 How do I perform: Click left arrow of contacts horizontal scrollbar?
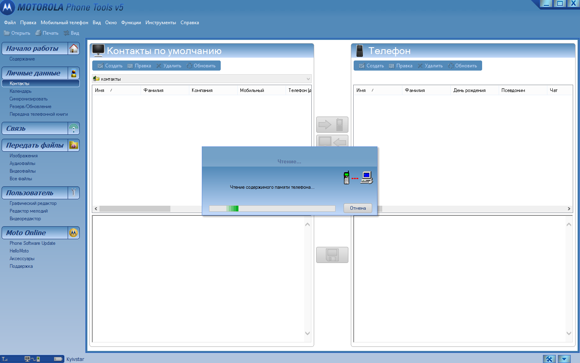(x=96, y=209)
